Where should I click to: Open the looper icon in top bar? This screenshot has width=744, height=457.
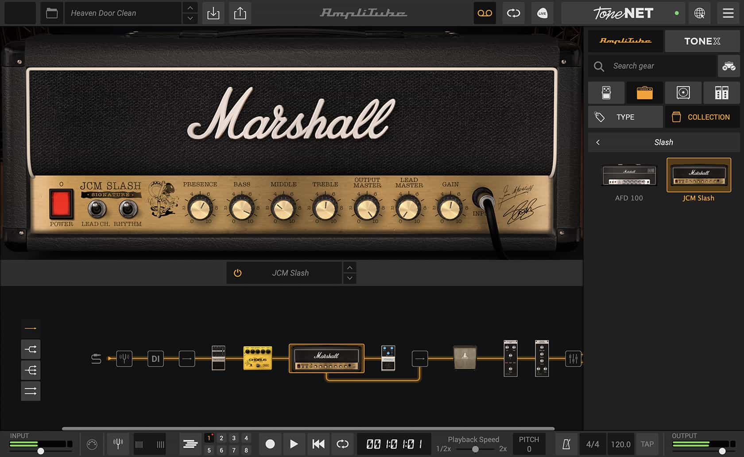coord(513,13)
